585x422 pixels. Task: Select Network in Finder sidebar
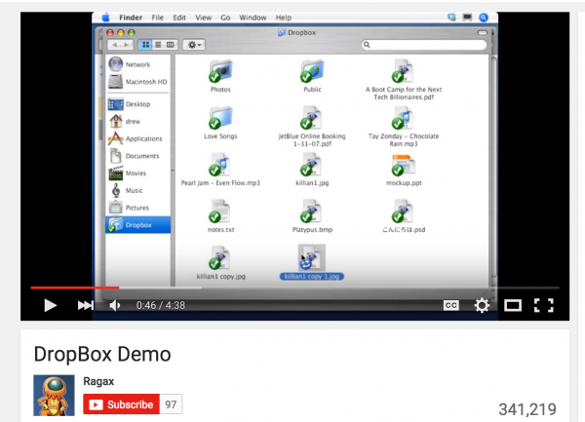(138, 64)
